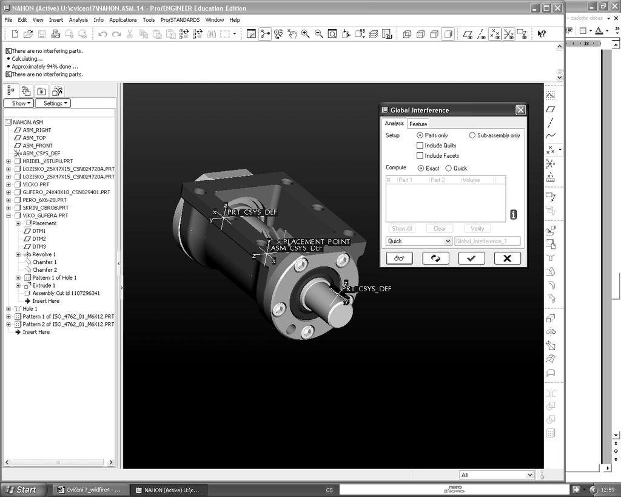Enable Include Quilts checkbox
This screenshot has height=497, width=621.
(x=420, y=146)
